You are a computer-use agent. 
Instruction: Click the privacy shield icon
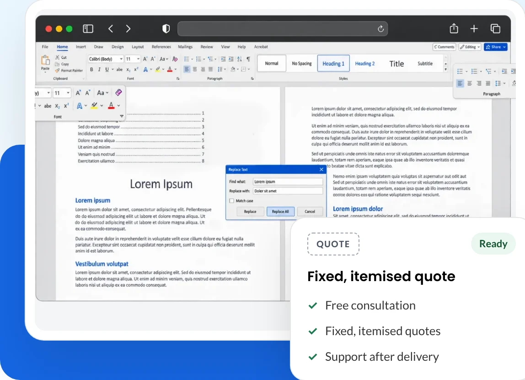point(166,28)
